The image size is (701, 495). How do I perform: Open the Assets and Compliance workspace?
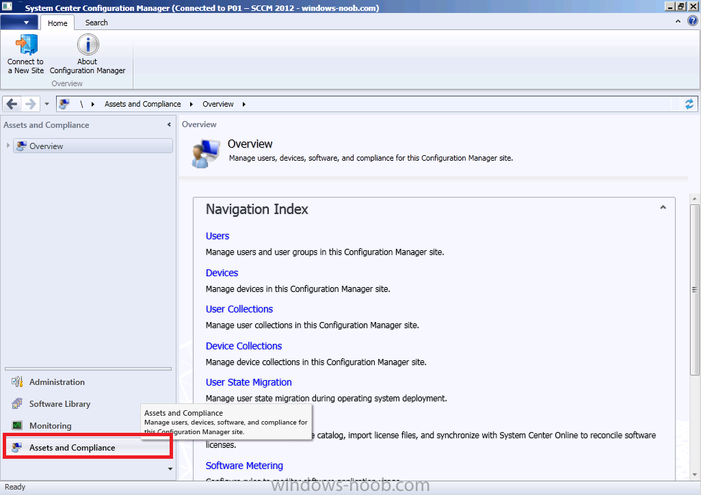click(x=88, y=448)
